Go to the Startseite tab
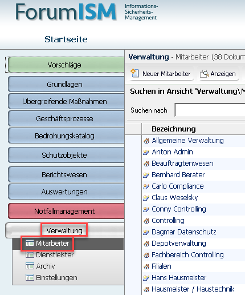 pos(66,39)
